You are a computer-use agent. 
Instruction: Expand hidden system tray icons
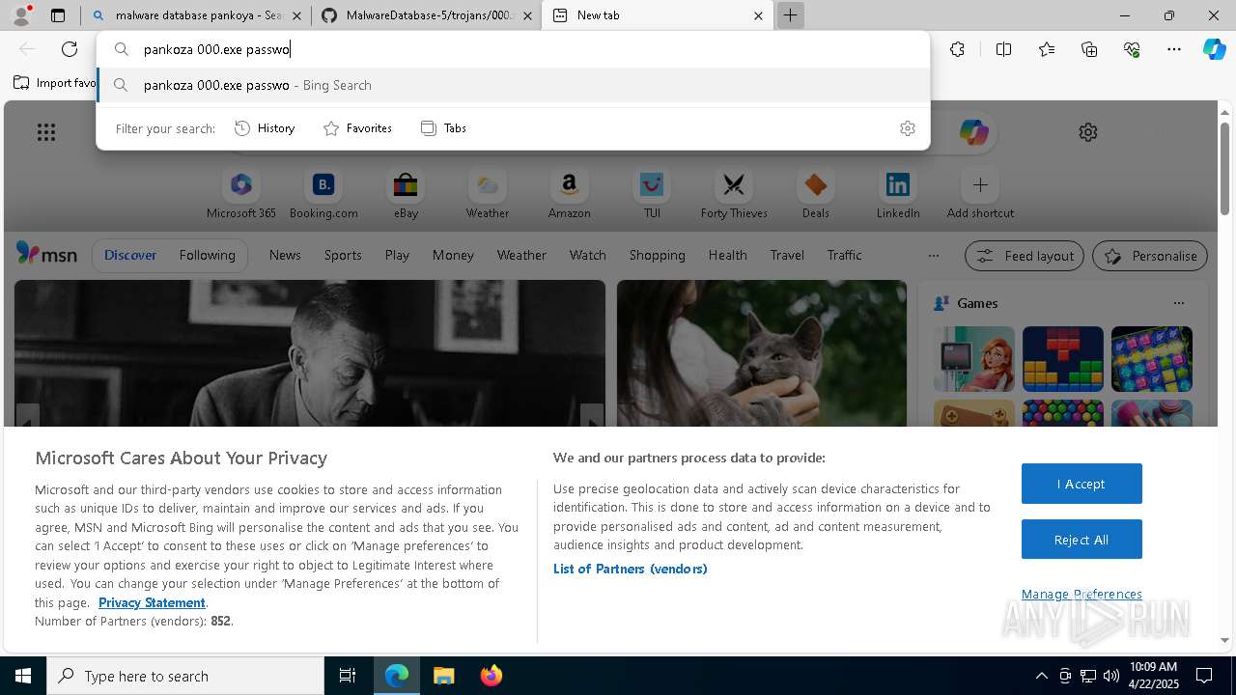(x=1041, y=676)
